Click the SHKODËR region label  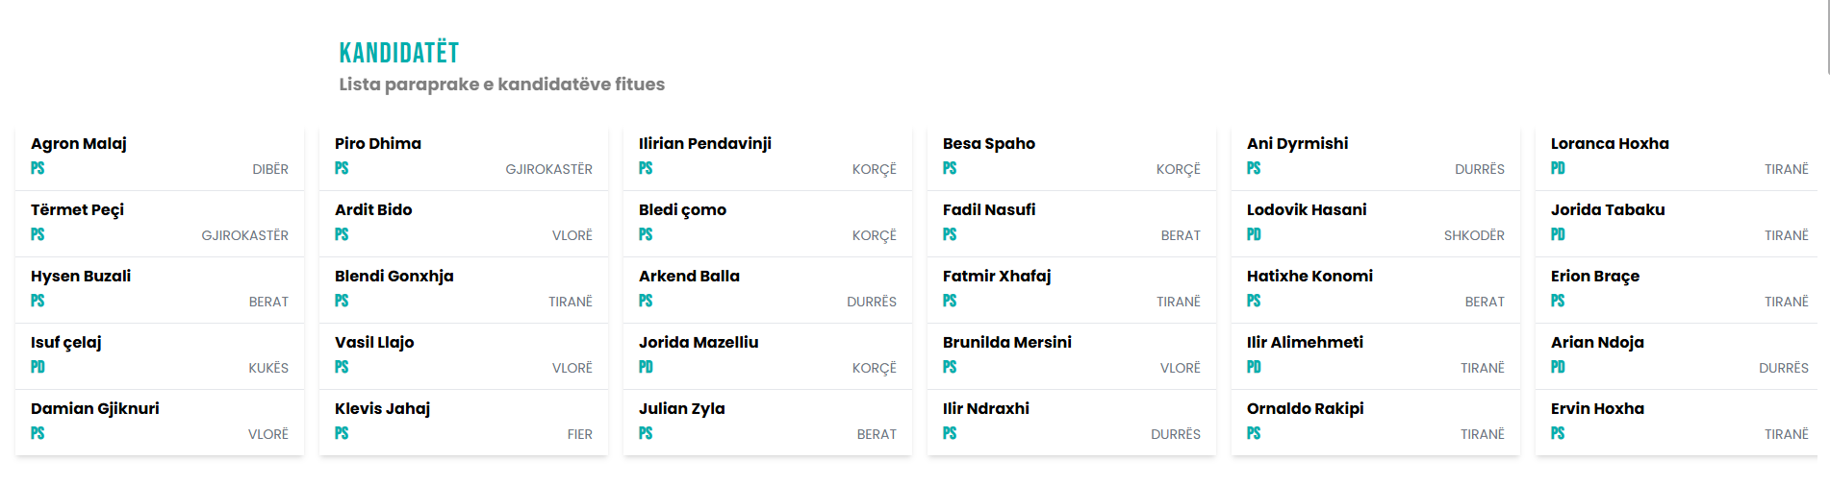(1474, 236)
